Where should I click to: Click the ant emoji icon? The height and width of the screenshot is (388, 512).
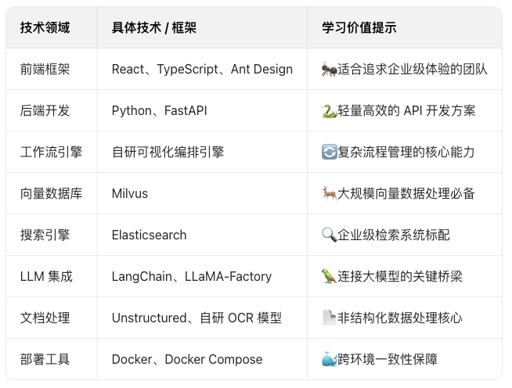(329, 69)
